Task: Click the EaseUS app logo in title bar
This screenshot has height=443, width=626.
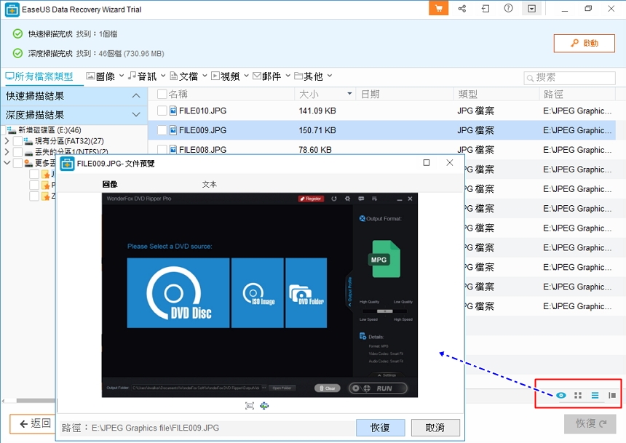Action: coord(12,9)
